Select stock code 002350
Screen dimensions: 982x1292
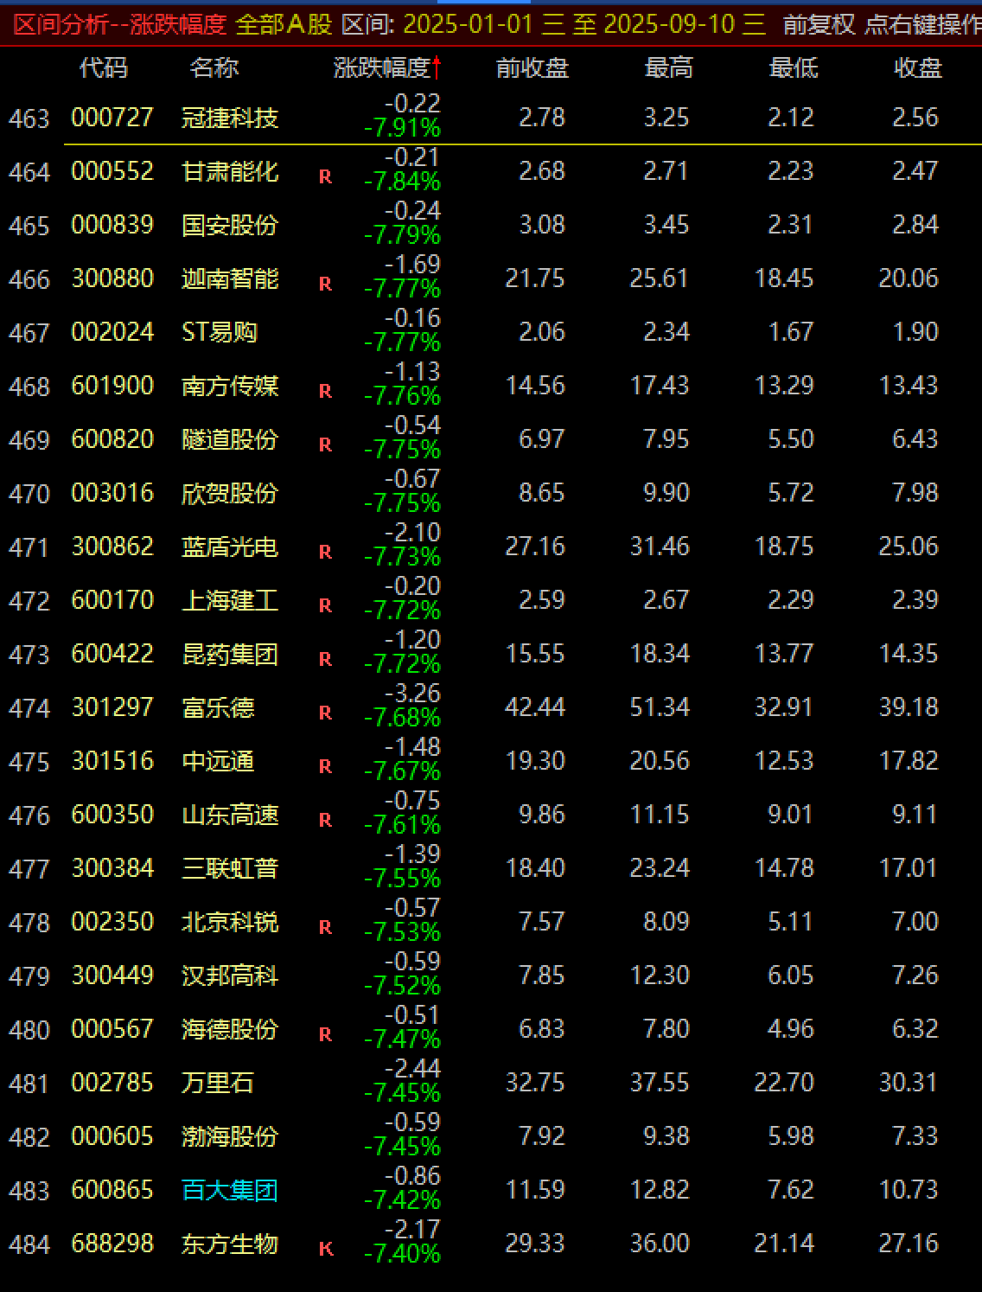[x=112, y=922]
